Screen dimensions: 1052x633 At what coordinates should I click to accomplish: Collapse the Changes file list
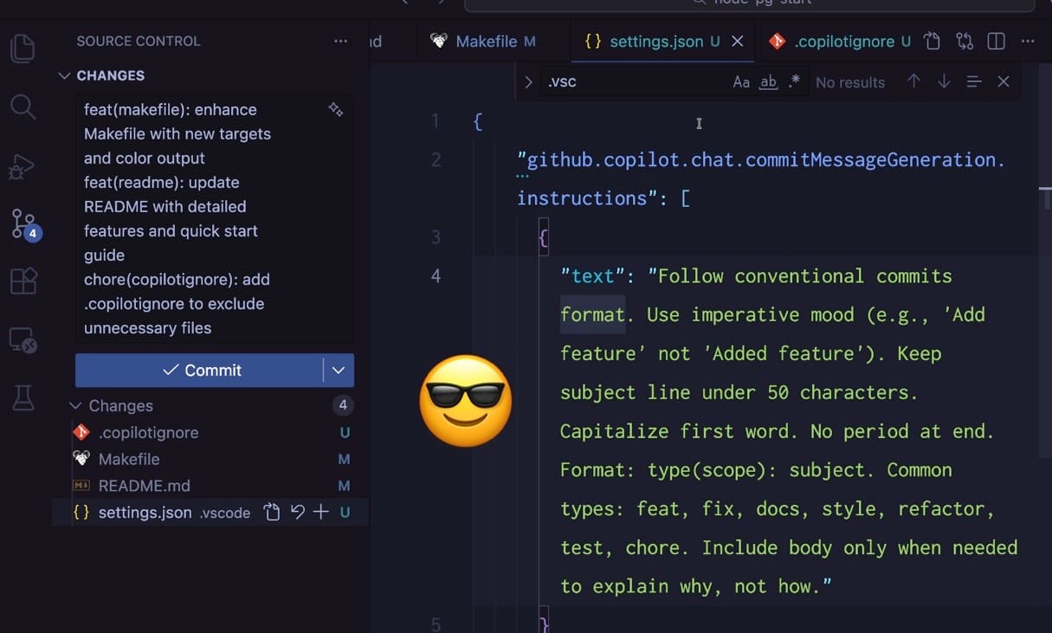(76, 406)
